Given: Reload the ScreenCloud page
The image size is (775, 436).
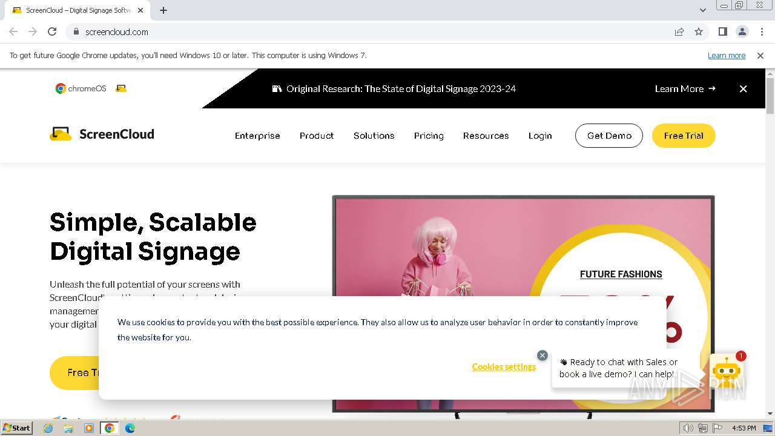Looking at the screenshot, I should pyautogui.click(x=52, y=31).
